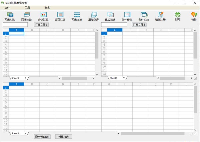200x142 pixels.
Task: Click scroll-down arrow of left top grid
Action: click(x=97, y=75)
